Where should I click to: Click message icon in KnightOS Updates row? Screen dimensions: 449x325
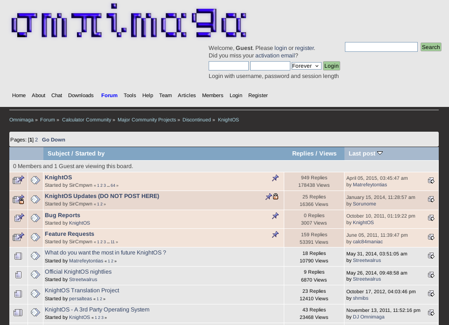click(35, 199)
